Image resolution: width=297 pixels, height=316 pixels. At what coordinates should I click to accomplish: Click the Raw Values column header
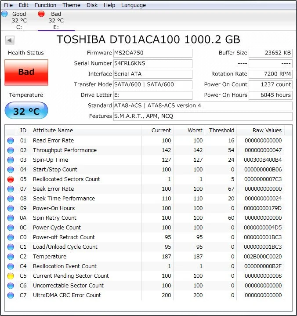pyautogui.click(x=261, y=131)
